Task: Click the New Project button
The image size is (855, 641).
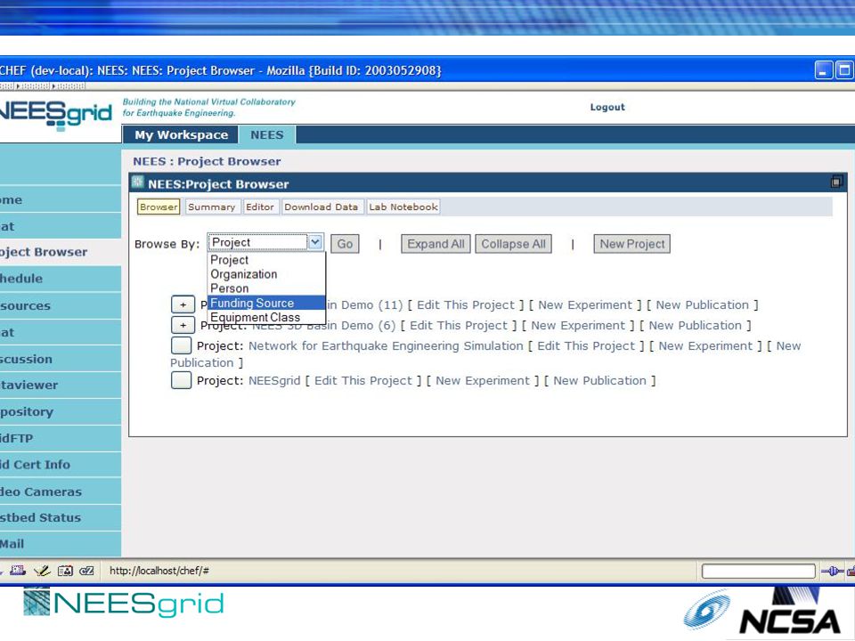Action: coord(632,244)
